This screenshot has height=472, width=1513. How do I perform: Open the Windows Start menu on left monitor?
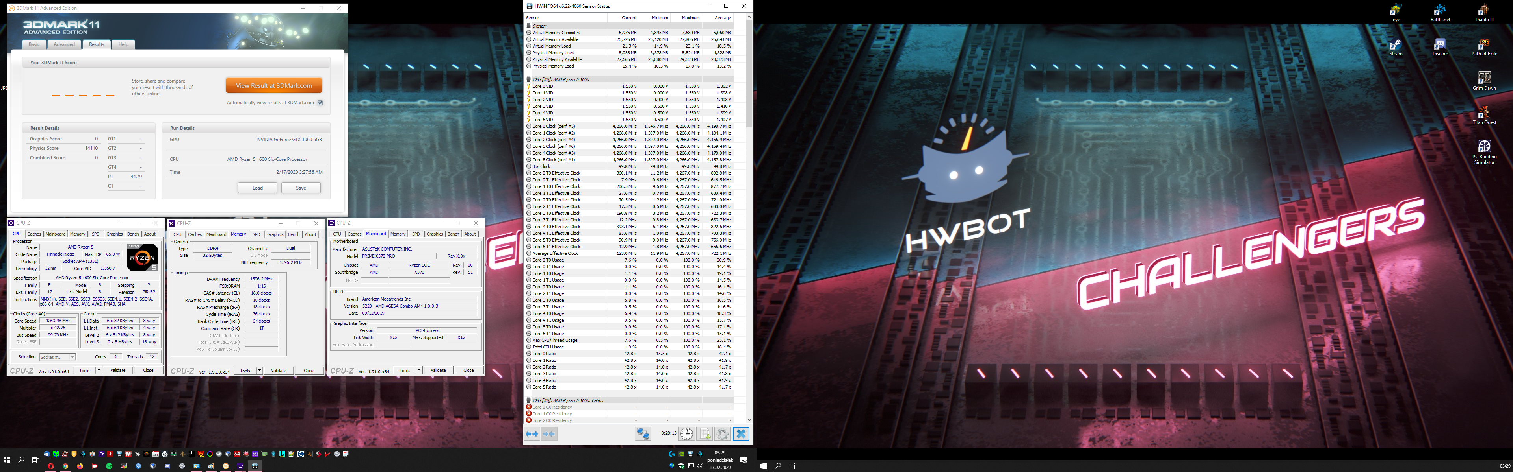click(x=7, y=460)
